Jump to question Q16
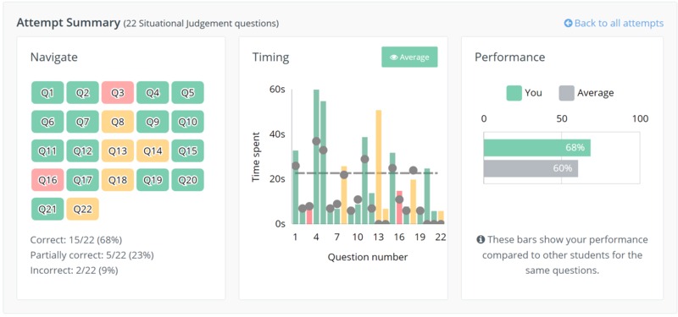Screen dimensions: 678x317 [x=47, y=180]
